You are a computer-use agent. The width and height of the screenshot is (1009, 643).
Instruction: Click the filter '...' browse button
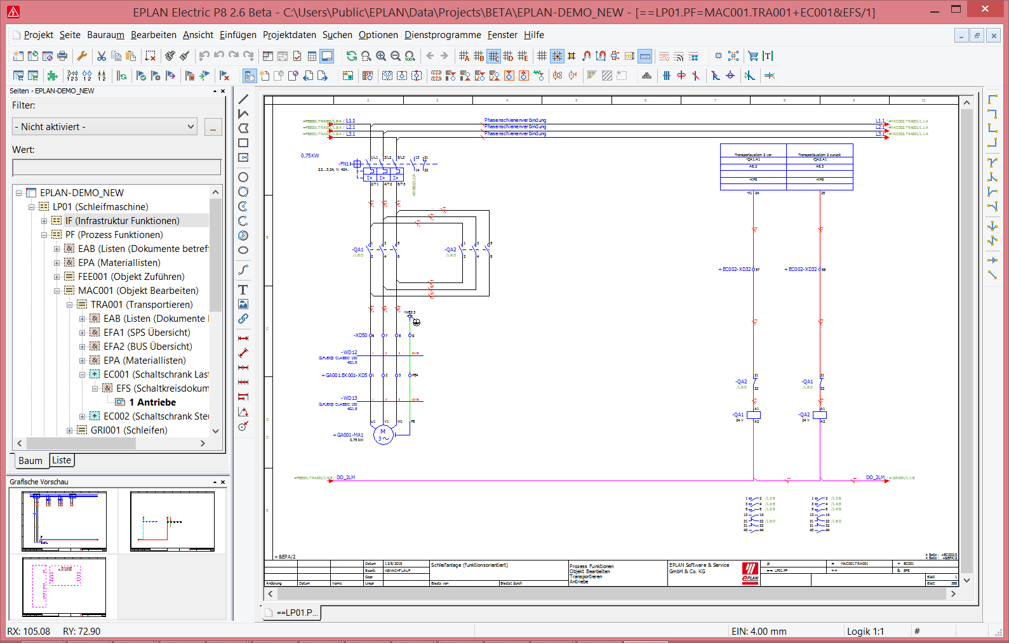(x=213, y=127)
